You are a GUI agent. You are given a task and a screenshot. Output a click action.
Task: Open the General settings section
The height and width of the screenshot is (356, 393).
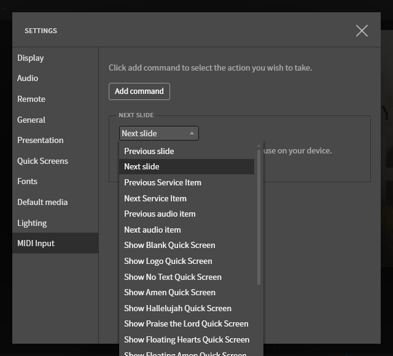click(x=55, y=120)
